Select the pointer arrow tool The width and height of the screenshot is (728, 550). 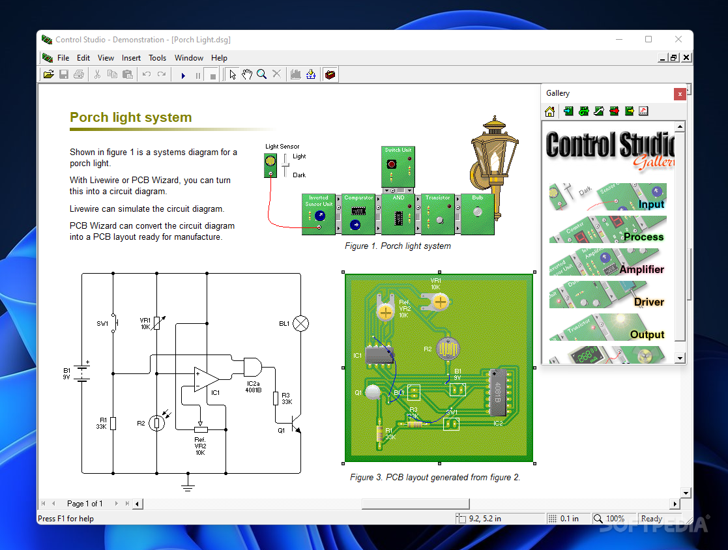tap(233, 74)
